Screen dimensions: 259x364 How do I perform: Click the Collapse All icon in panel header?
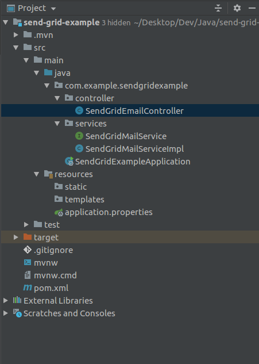(x=218, y=9)
